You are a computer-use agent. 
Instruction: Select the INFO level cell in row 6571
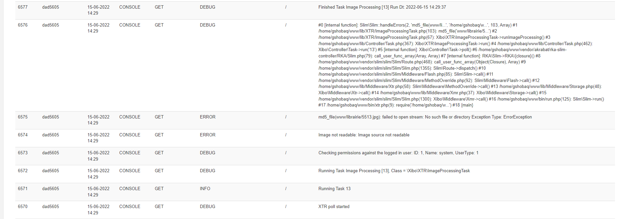pos(205,188)
